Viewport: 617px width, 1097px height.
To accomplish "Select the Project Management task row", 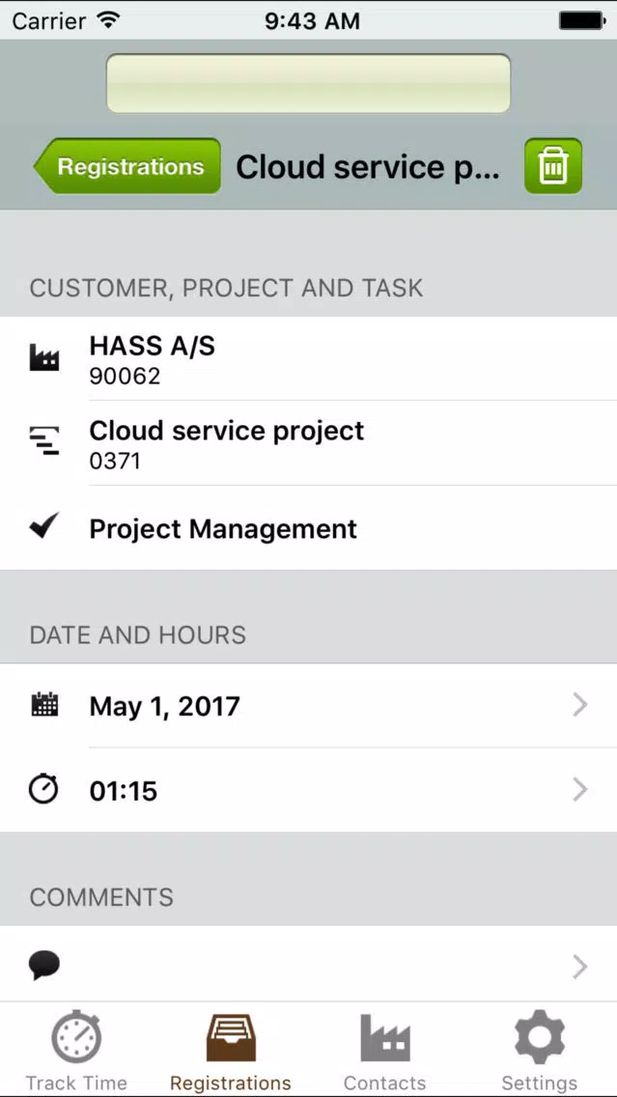I will (309, 527).
